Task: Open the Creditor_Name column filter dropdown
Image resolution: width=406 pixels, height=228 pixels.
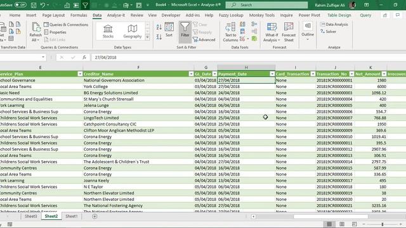Action: point(191,74)
